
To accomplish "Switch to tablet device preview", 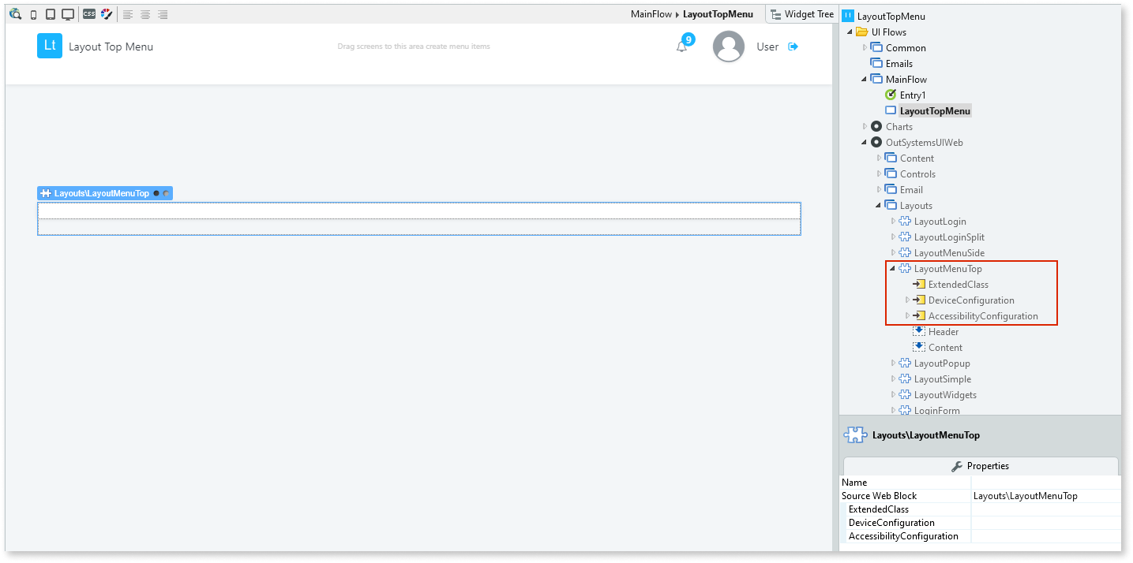I will 50,13.
